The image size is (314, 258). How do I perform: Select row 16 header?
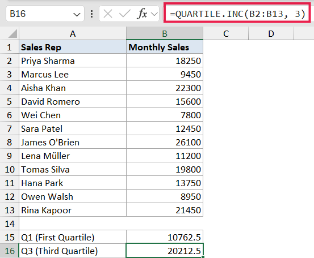[x=10, y=251]
